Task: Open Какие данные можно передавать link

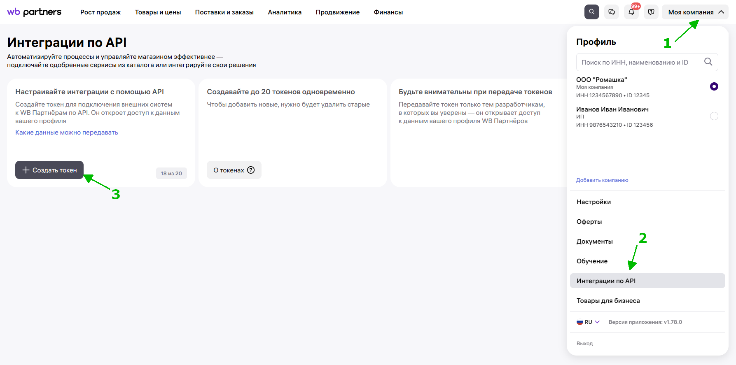Action: pos(67,133)
